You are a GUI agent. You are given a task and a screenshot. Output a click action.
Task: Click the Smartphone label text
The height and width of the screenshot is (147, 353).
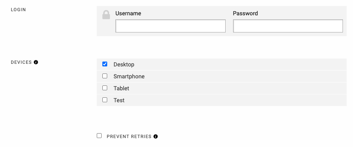click(129, 76)
